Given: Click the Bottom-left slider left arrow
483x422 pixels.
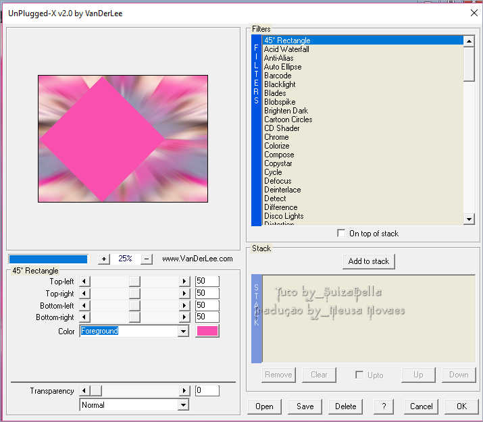Looking at the screenshot, I should [x=84, y=305].
